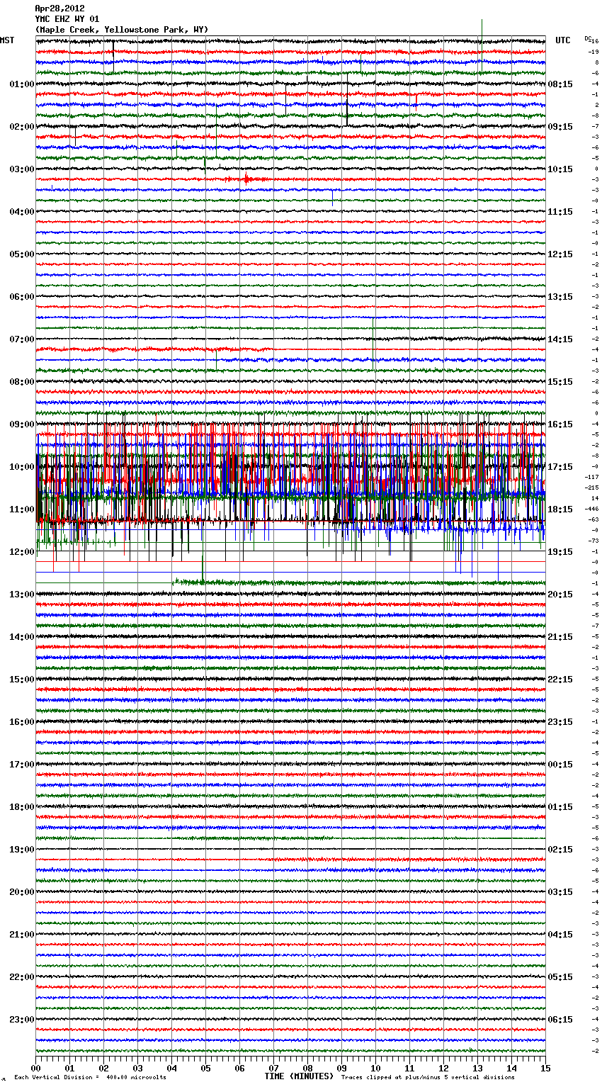Select the '05:00' MST row label
Screen dimensions: 602x1087
(22, 254)
